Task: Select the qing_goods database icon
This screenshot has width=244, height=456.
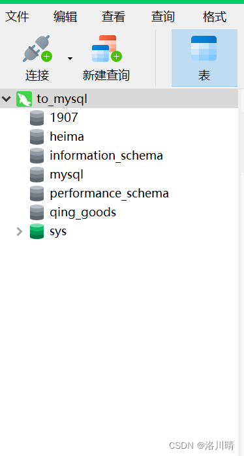Action: 37,212
